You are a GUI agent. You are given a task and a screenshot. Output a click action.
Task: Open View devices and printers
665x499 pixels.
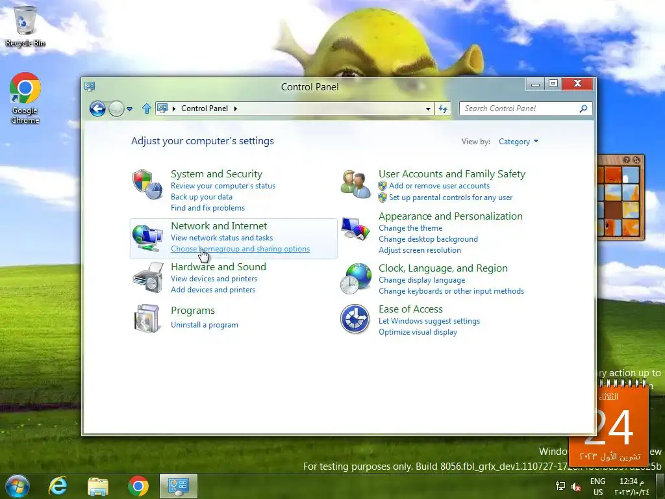click(214, 279)
